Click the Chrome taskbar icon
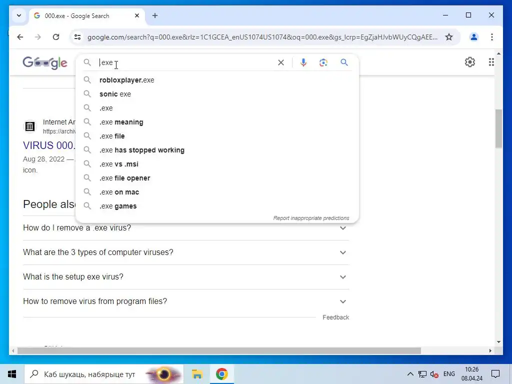This screenshot has width=512, height=384. pos(221,374)
